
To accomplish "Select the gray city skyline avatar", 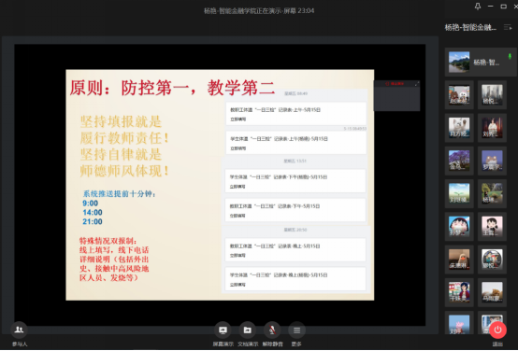I will (492, 95).
